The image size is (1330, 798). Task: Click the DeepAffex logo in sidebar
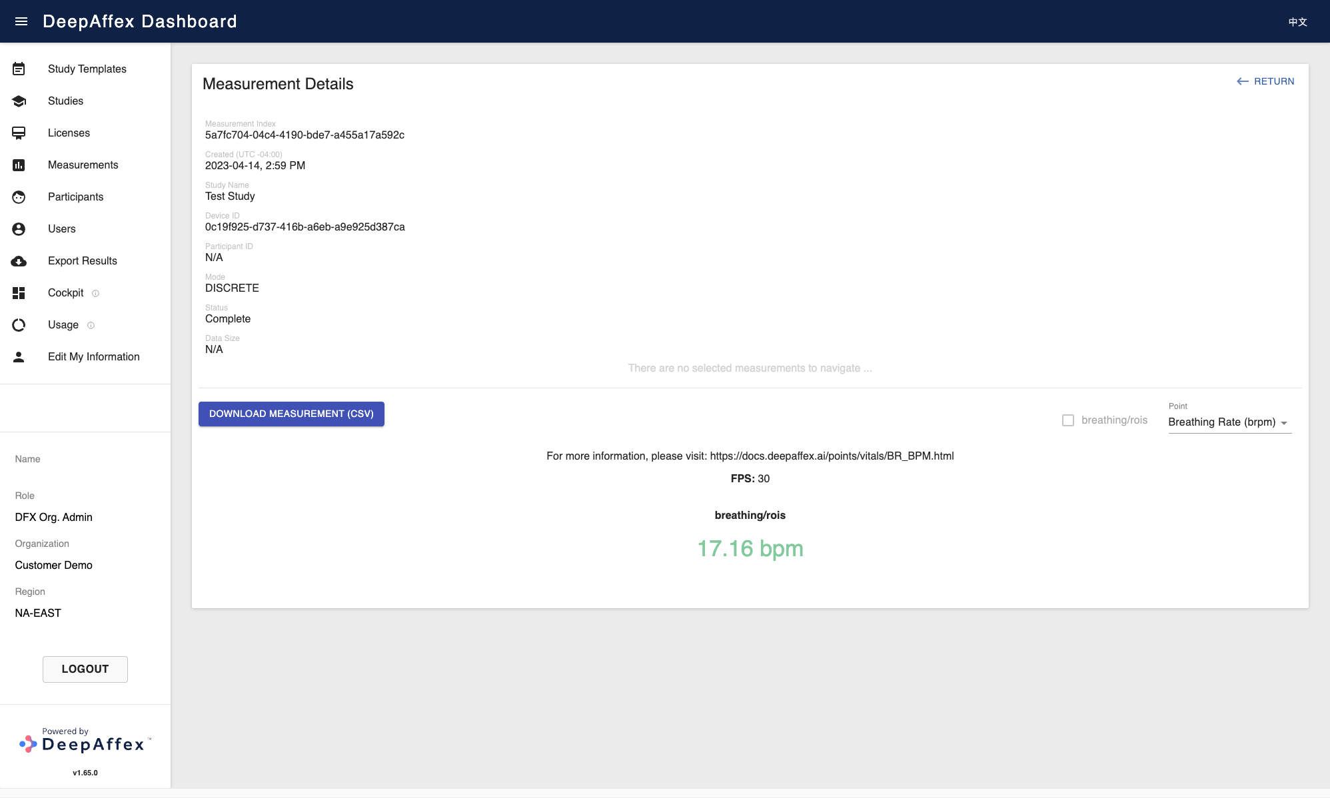[85, 740]
